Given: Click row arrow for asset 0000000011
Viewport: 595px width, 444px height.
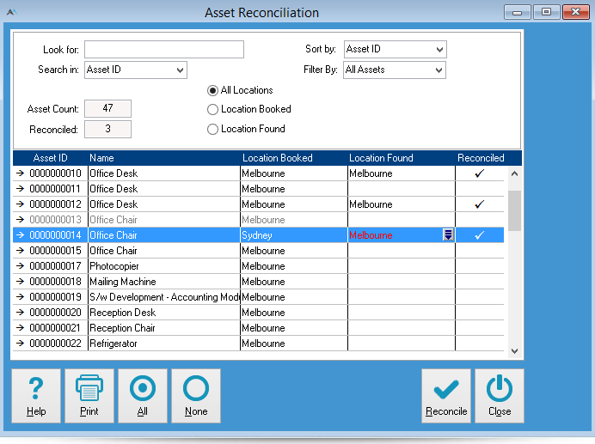Looking at the screenshot, I should [x=20, y=189].
